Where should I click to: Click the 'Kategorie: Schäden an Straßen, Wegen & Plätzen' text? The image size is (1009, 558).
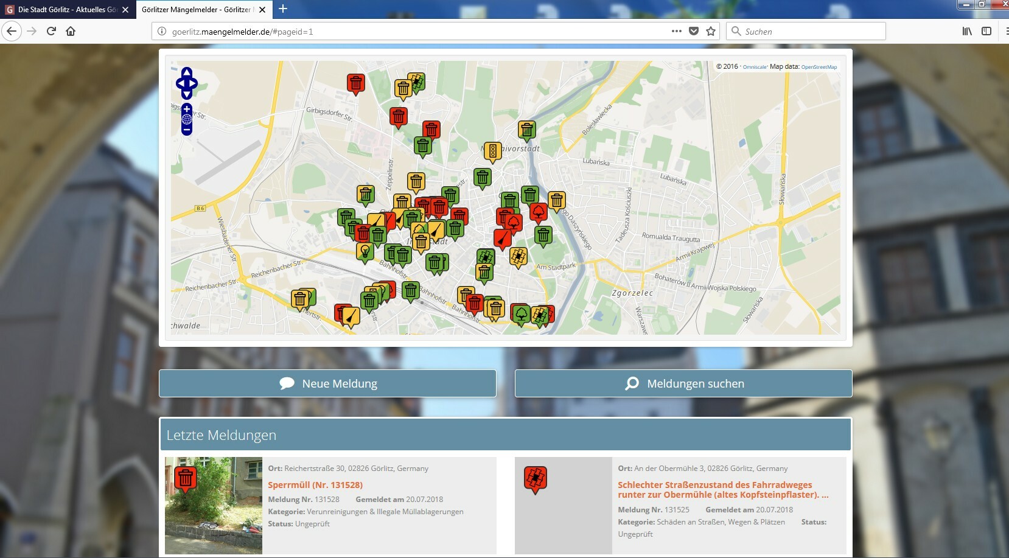701,522
